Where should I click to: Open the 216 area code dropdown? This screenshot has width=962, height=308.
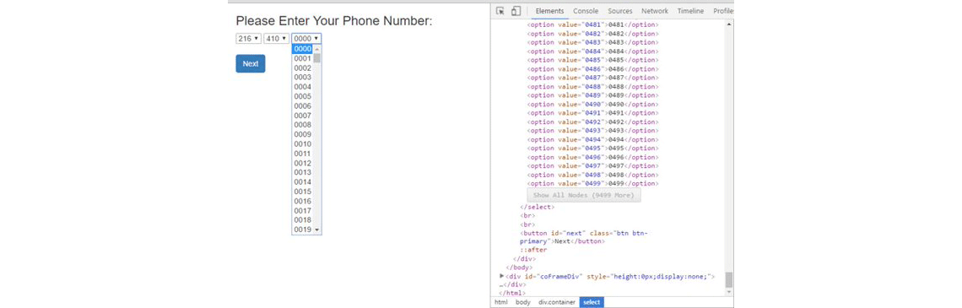pos(248,39)
